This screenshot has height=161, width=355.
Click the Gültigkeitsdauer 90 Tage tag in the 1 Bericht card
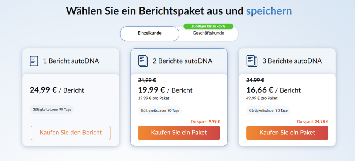click(52, 110)
